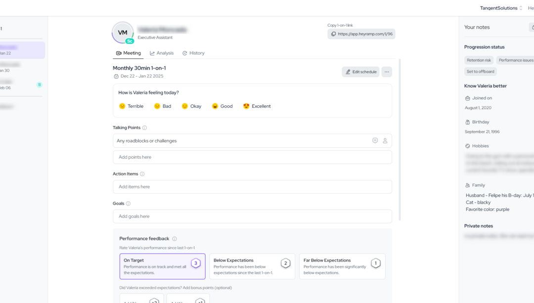
Task: Switch to the History tab
Action: tap(193, 53)
